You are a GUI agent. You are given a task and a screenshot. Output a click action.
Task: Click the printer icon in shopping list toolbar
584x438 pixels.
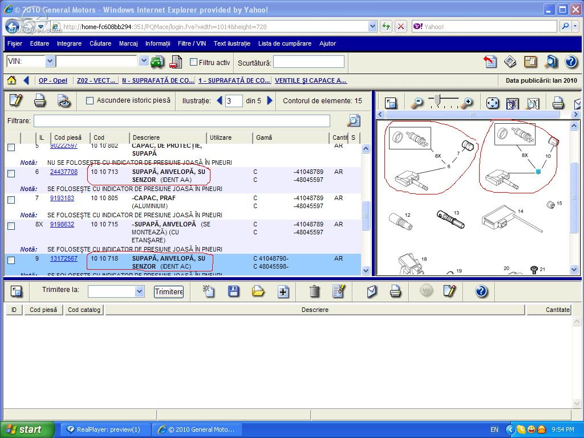[x=396, y=291]
